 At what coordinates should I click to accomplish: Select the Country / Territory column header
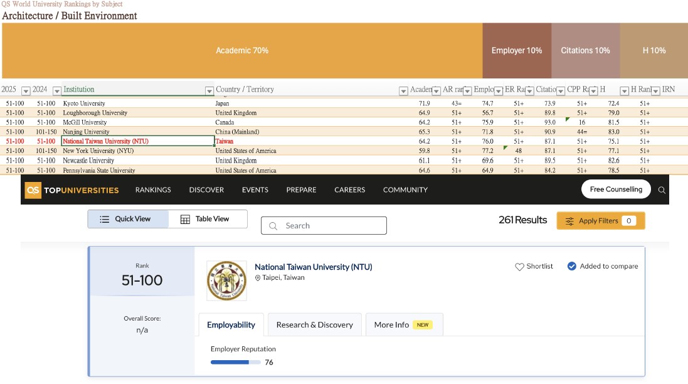pyautogui.click(x=311, y=90)
